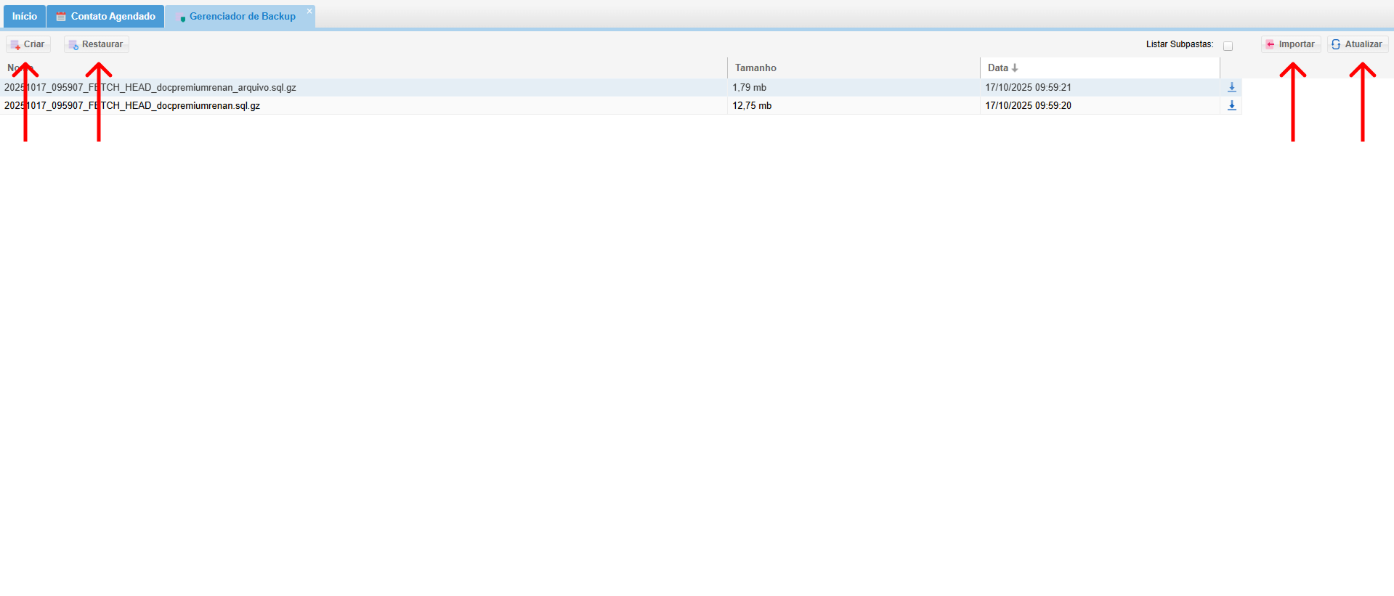Image resolution: width=1394 pixels, height=596 pixels.
Task: Click the Importar button
Action: click(1291, 44)
